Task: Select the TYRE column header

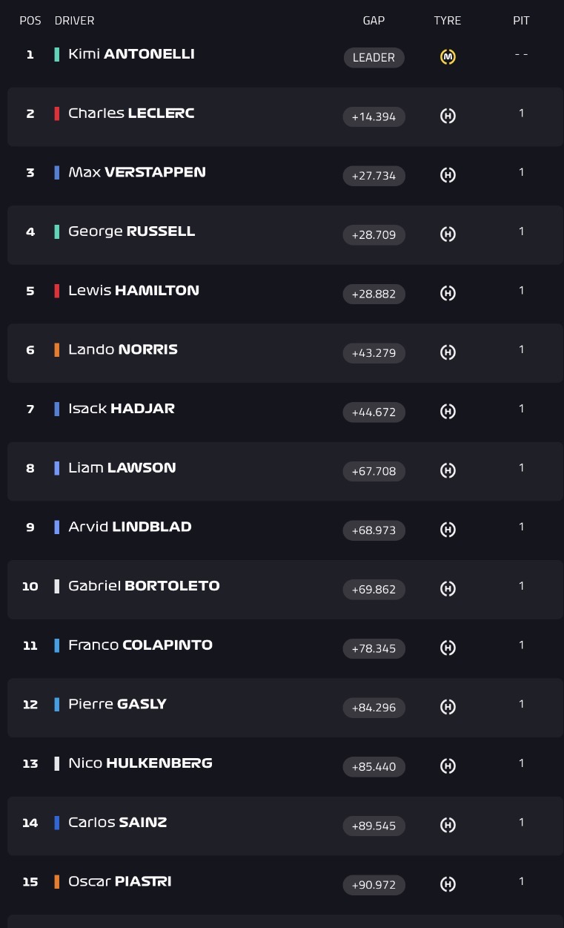Action: pos(448,21)
